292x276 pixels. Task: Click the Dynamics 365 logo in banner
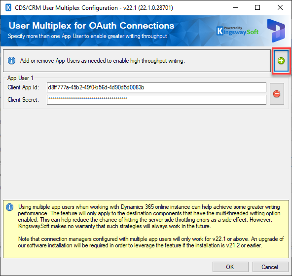276,31
